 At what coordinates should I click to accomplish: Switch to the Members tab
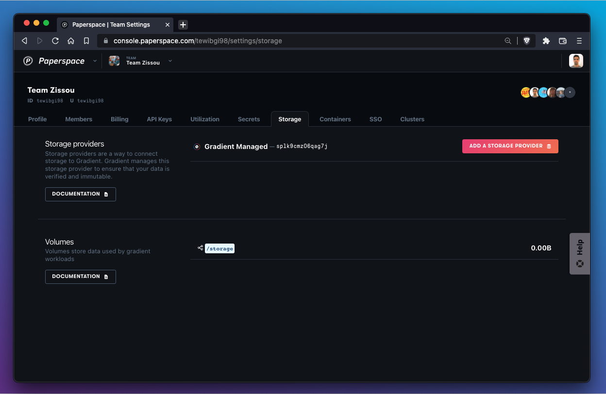click(x=79, y=119)
